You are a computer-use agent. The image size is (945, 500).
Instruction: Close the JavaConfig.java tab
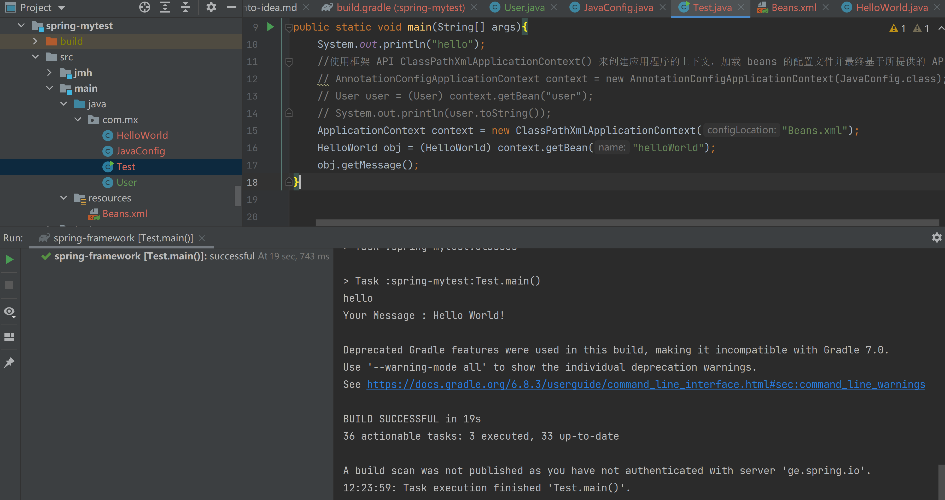(x=663, y=7)
